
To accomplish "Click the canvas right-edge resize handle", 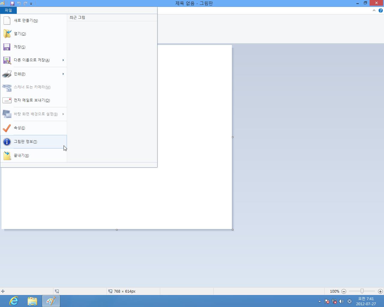I will point(232,137).
